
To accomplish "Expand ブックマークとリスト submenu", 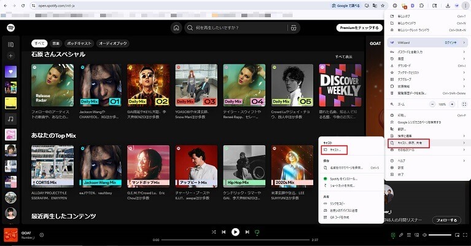I will tap(428, 73).
